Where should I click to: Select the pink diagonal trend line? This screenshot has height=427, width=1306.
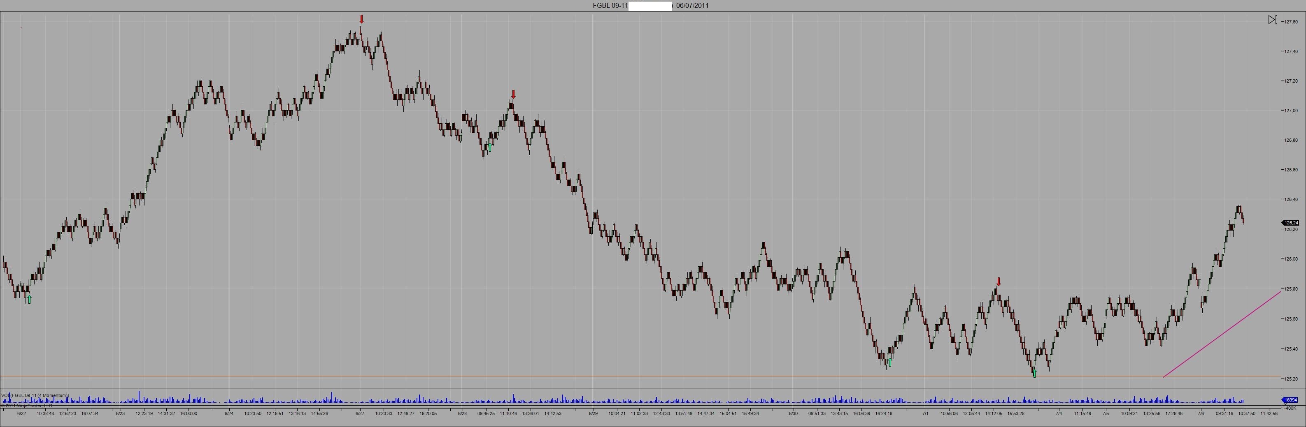point(1222,335)
